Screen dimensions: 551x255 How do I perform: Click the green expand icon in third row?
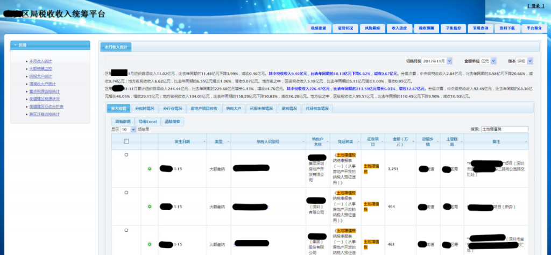[150, 244]
